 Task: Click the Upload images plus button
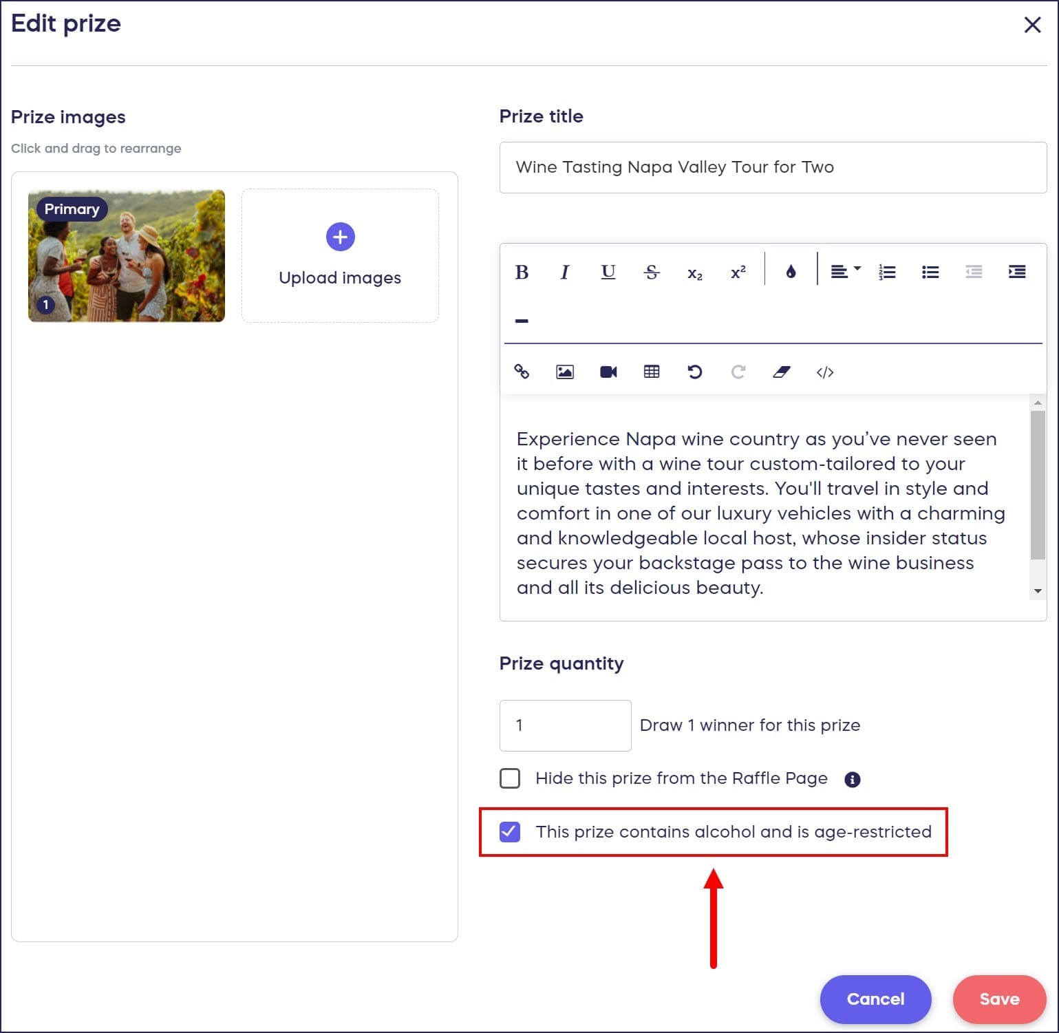point(340,237)
